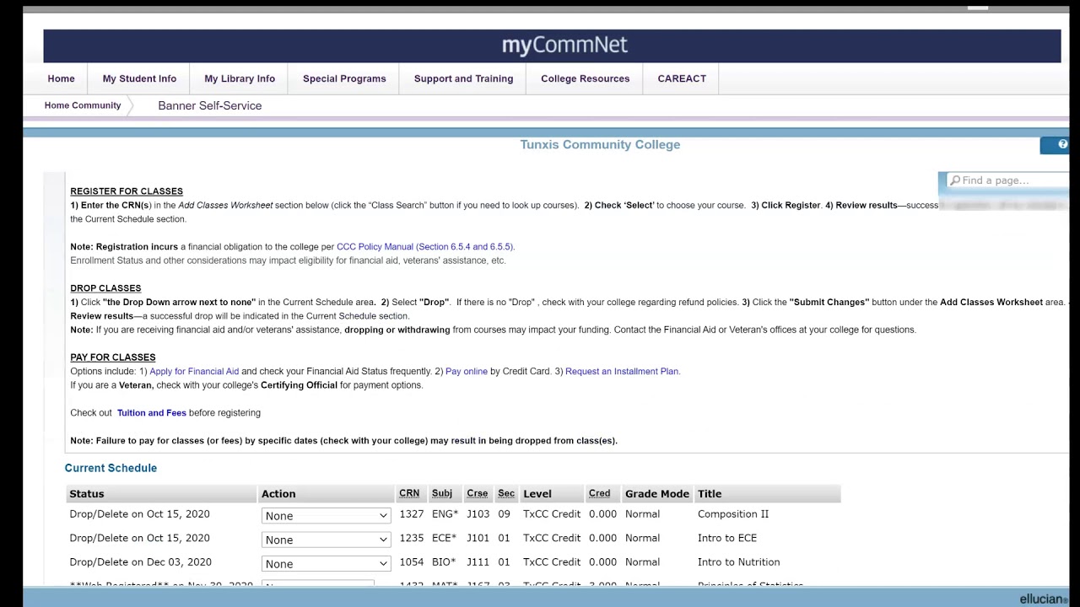The height and width of the screenshot is (607, 1080).
Task: Click the Pay online link
Action: point(467,371)
